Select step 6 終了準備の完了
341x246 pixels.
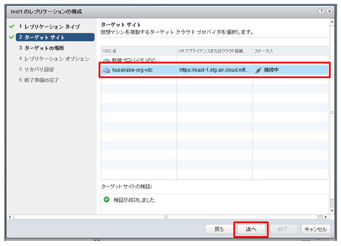click(39, 80)
